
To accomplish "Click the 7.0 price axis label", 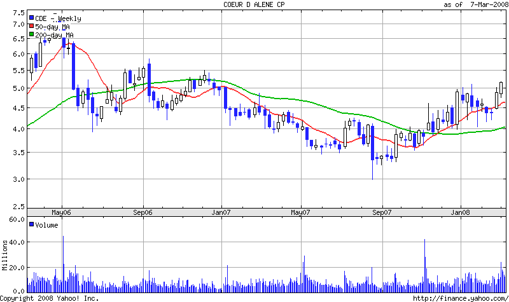I will [x=18, y=24].
